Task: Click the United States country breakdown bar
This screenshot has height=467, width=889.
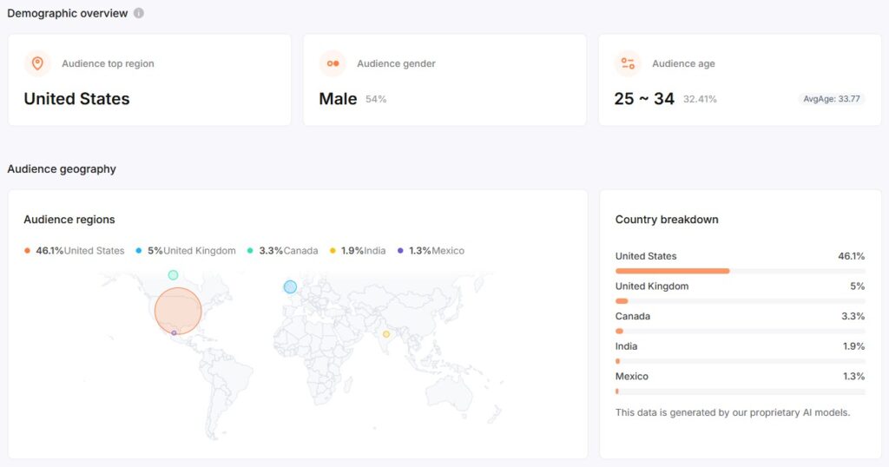Action: [673, 271]
